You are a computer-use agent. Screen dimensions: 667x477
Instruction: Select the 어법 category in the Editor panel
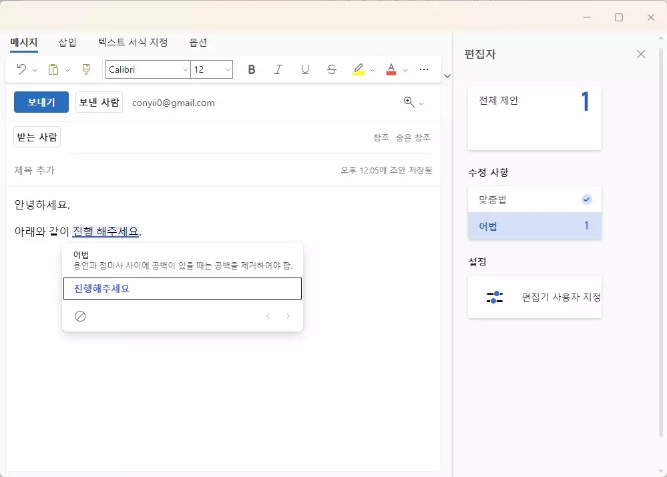coord(534,226)
